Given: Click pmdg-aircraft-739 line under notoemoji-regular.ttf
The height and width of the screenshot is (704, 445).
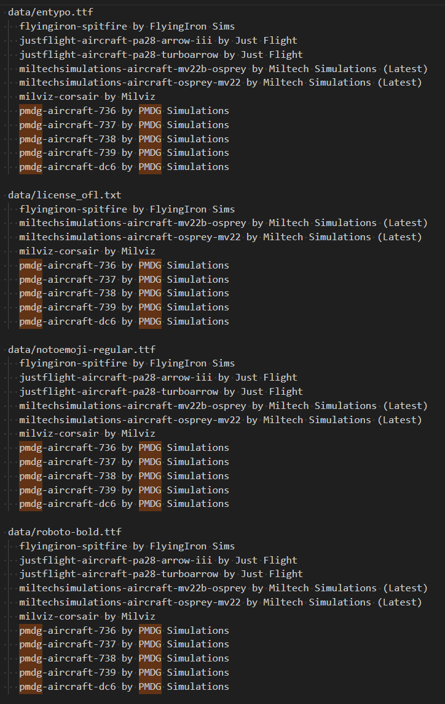Looking at the screenshot, I should (124, 490).
